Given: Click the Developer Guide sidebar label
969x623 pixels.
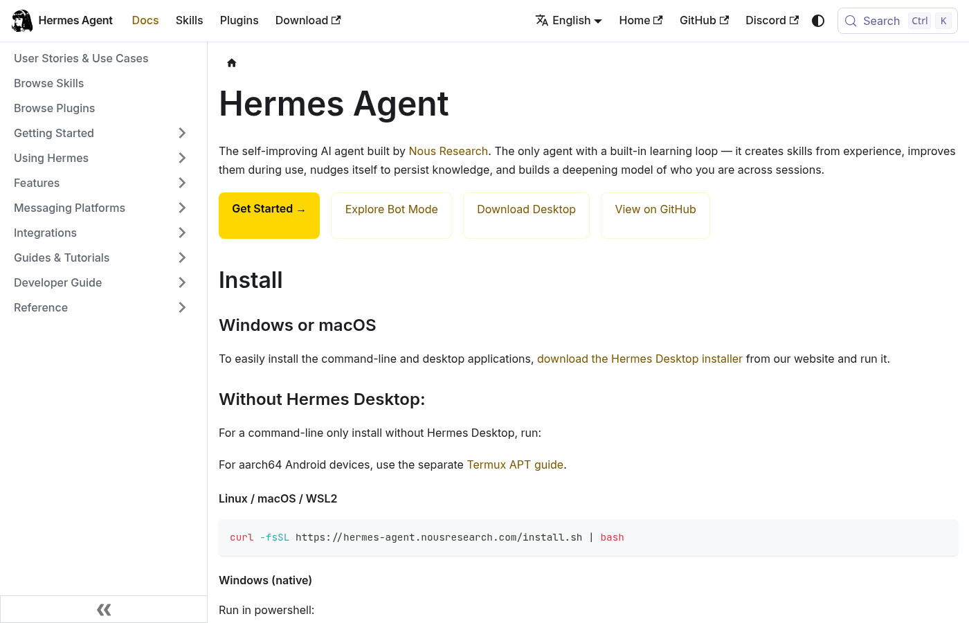Looking at the screenshot, I should click(x=58, y=282).
